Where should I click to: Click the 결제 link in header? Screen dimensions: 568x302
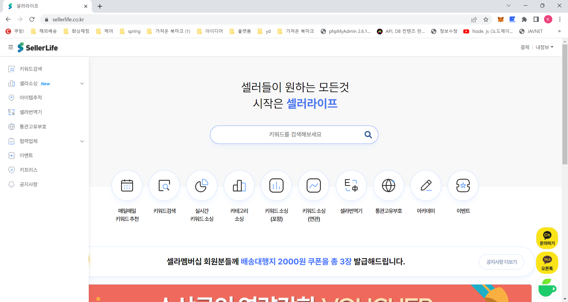525,47
